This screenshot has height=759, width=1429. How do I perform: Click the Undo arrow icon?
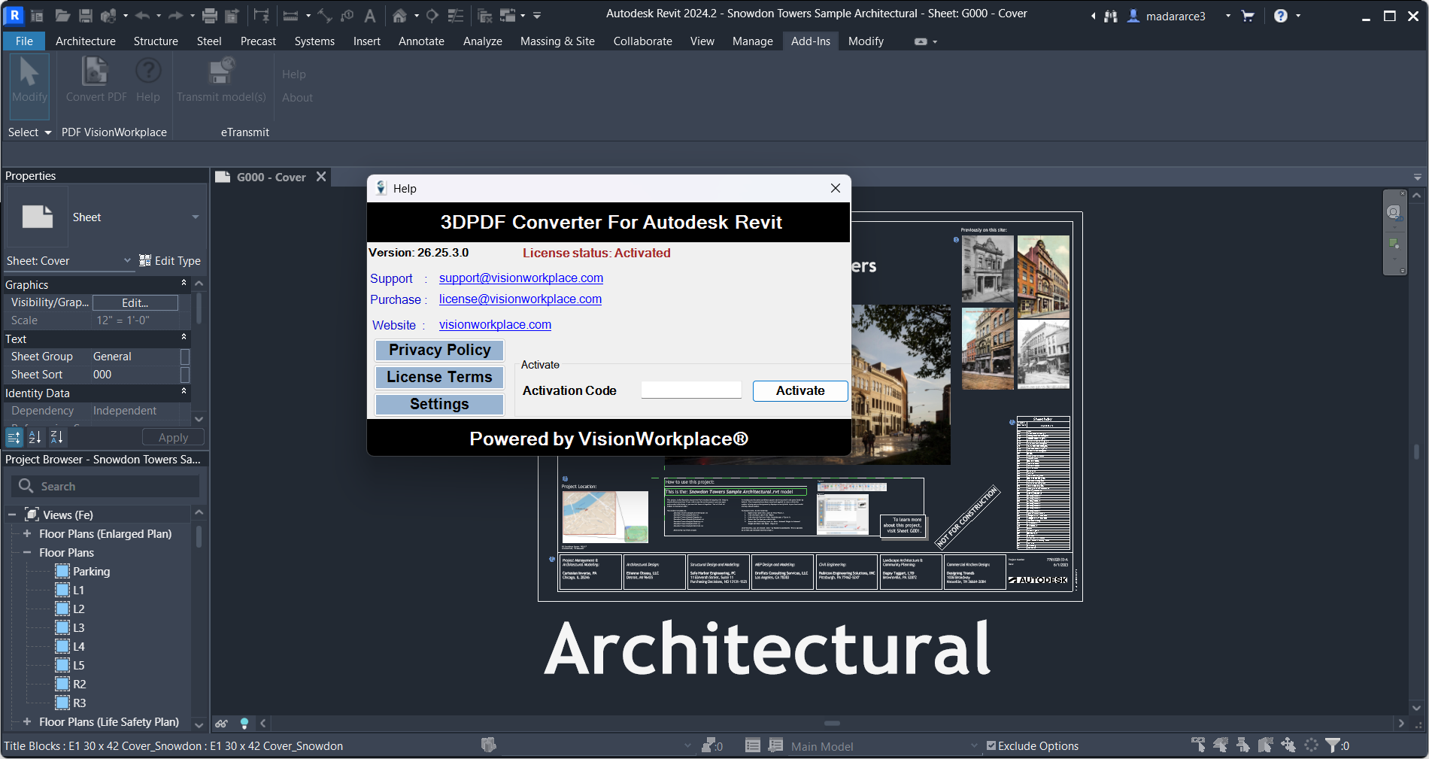tap(142, 15)
